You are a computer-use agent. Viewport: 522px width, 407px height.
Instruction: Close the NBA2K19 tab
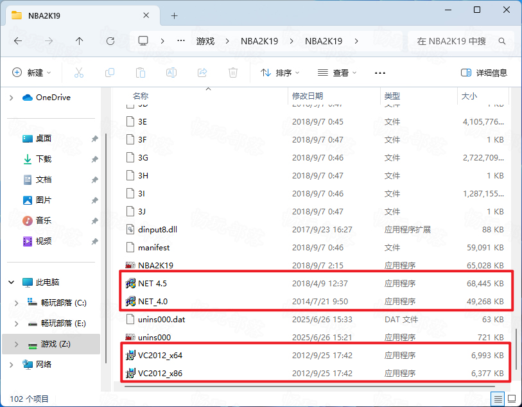point(146,15)
